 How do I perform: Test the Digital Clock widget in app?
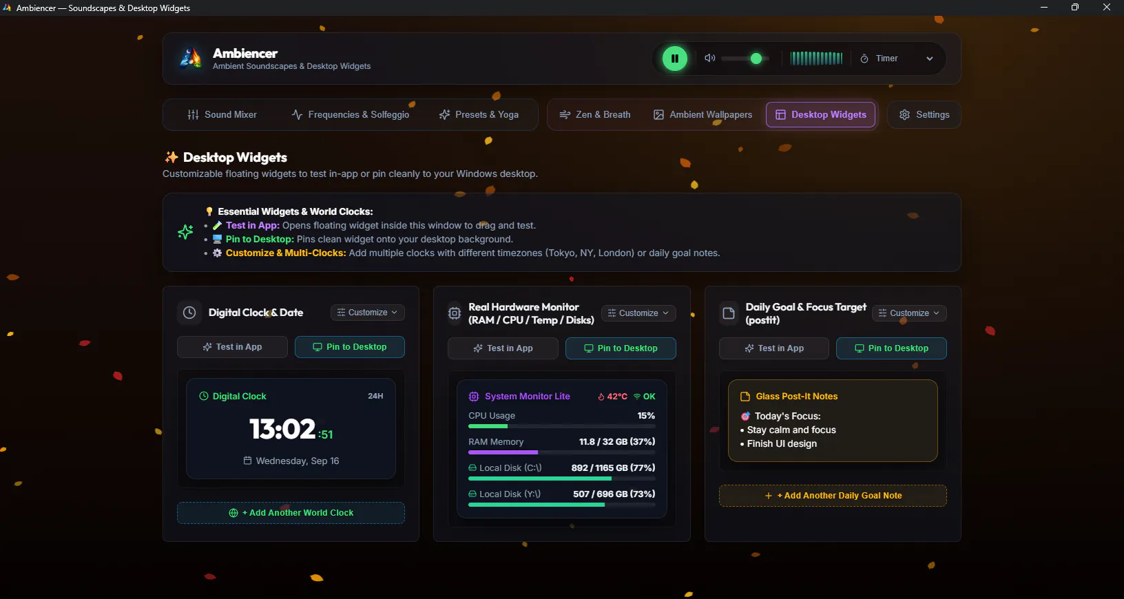[x=232, y=347]
